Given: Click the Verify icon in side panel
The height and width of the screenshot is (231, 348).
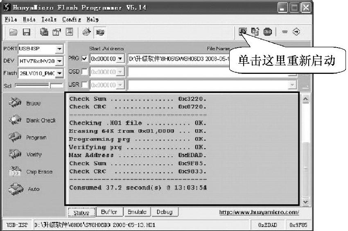Looking at the screenshot, I should coord(15,154).
